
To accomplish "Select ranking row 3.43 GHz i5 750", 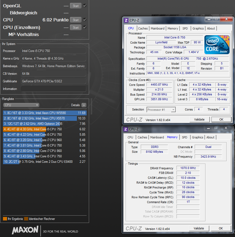I will (45, 156).
